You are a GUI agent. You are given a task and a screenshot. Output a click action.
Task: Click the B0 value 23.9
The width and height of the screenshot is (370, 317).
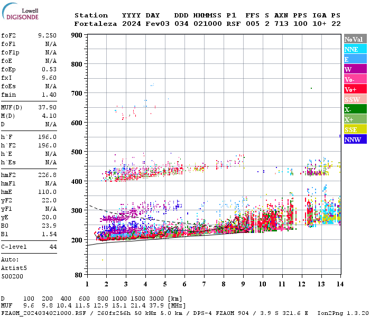pos(49,226)
